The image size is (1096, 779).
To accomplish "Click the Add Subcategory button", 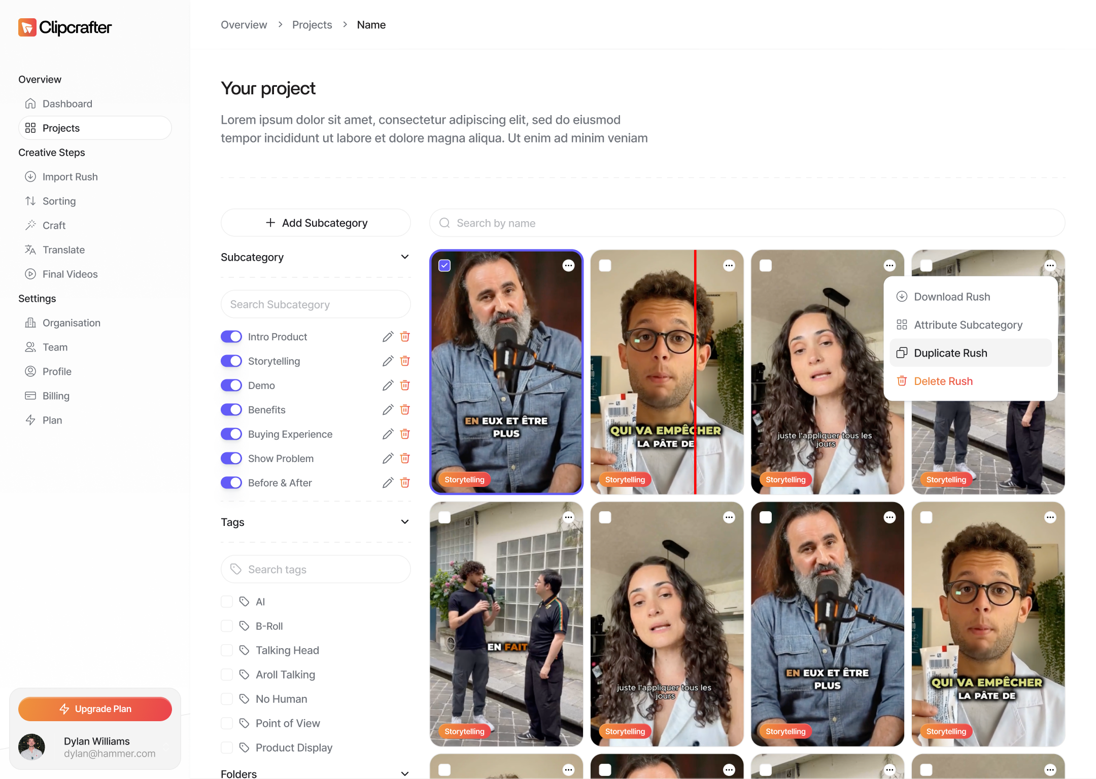I will pyautogui.click(x=316, y=223).
